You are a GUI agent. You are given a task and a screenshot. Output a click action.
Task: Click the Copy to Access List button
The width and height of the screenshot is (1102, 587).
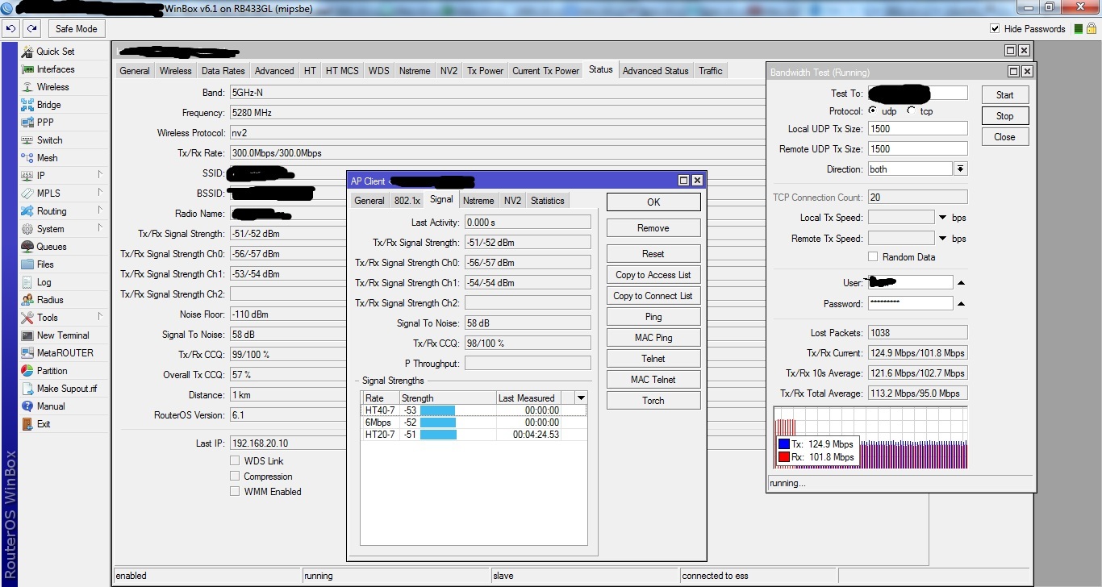653,275
